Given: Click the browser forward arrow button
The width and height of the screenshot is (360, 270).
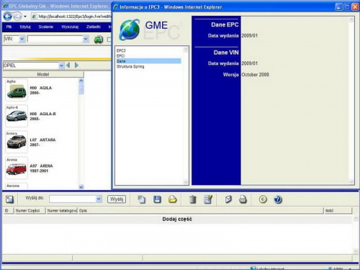Looking at the screenshot, I should 17,17.
